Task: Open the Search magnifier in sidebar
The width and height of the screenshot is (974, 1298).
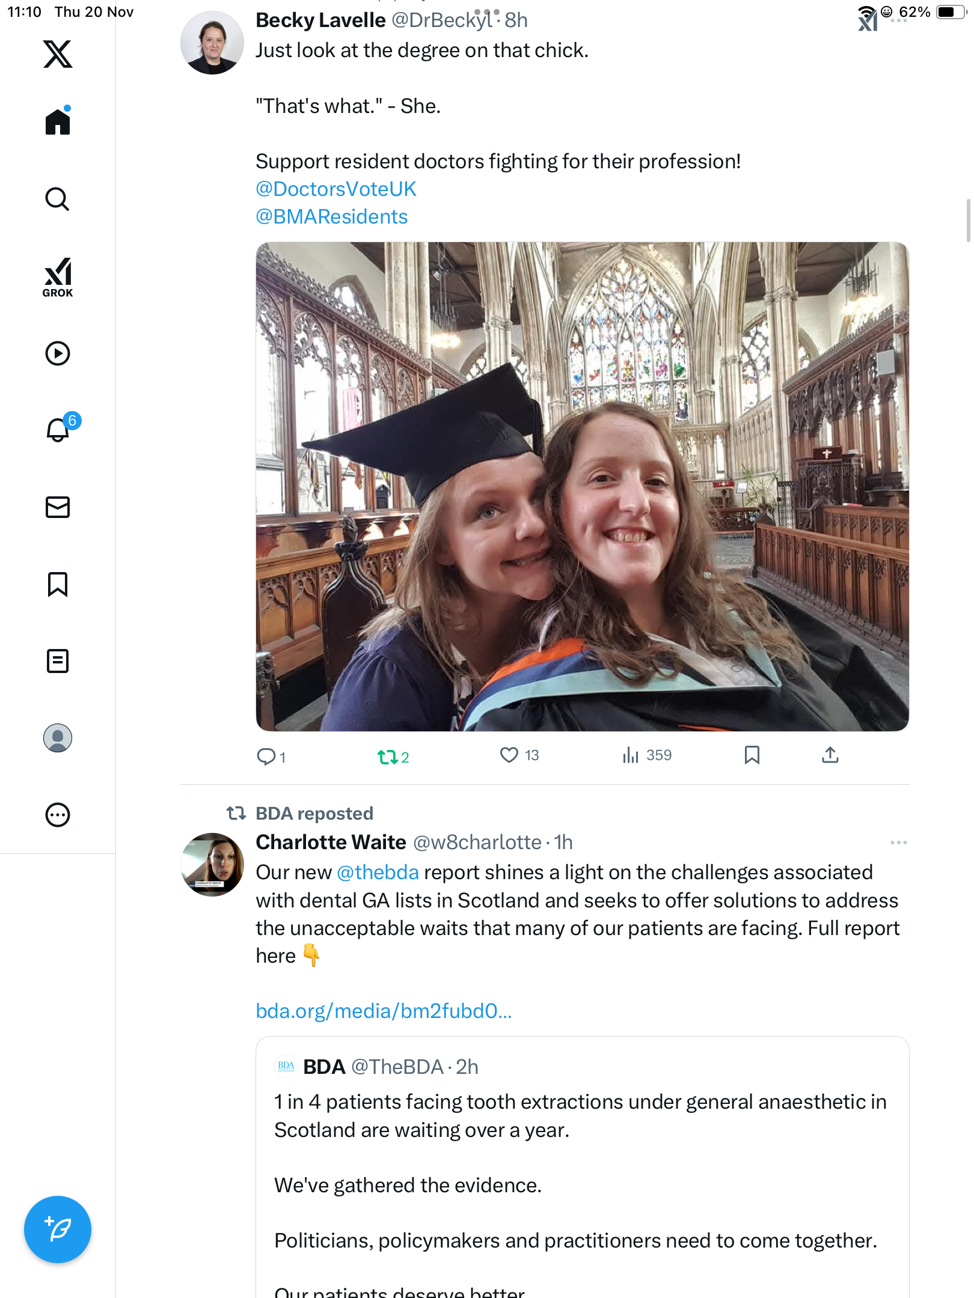Action: (58, 199)
